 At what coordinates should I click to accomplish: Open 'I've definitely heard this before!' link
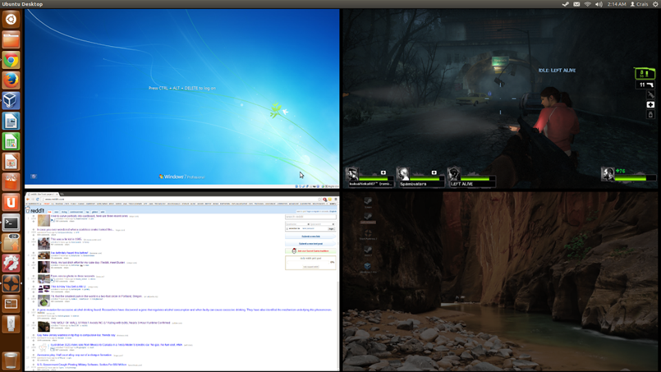point(70,253)
